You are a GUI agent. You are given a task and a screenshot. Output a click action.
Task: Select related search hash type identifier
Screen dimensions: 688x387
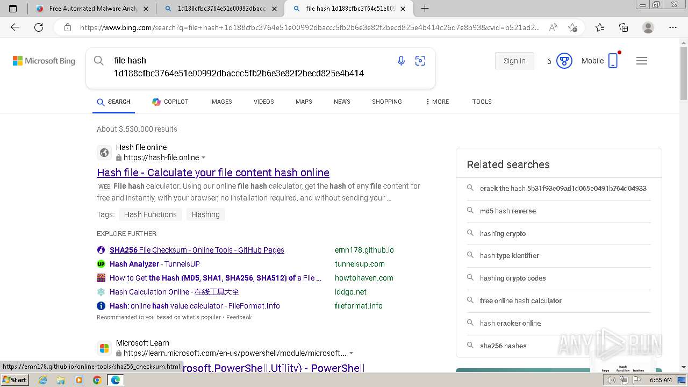click(510, 256)
